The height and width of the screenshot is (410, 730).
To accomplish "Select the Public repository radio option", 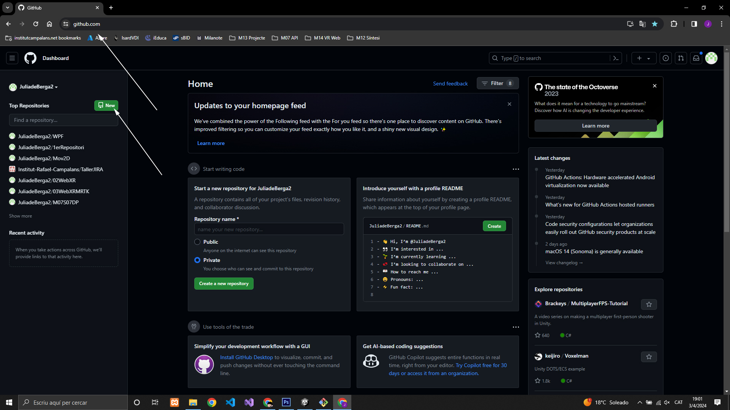I will coord(197,242).
